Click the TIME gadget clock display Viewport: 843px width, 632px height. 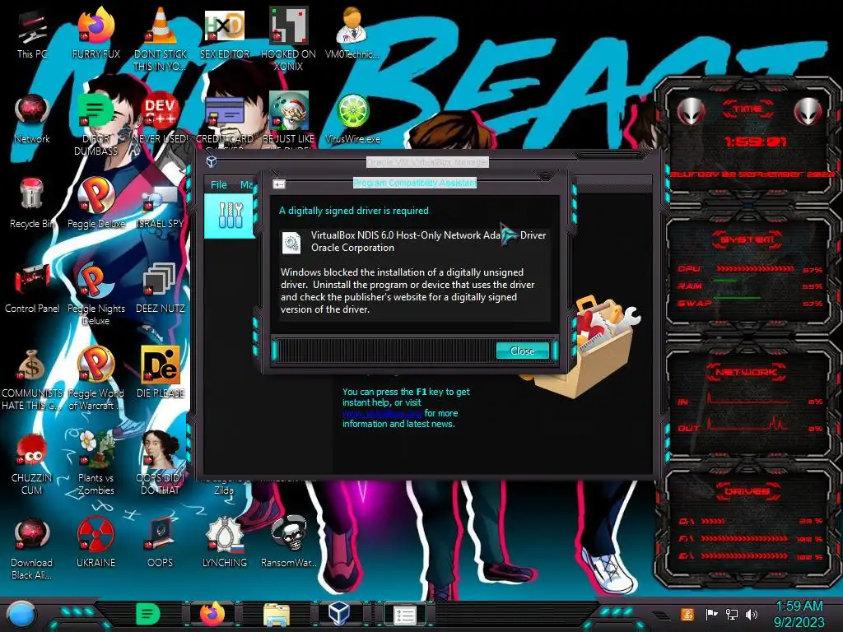click(x=755, y=142)
